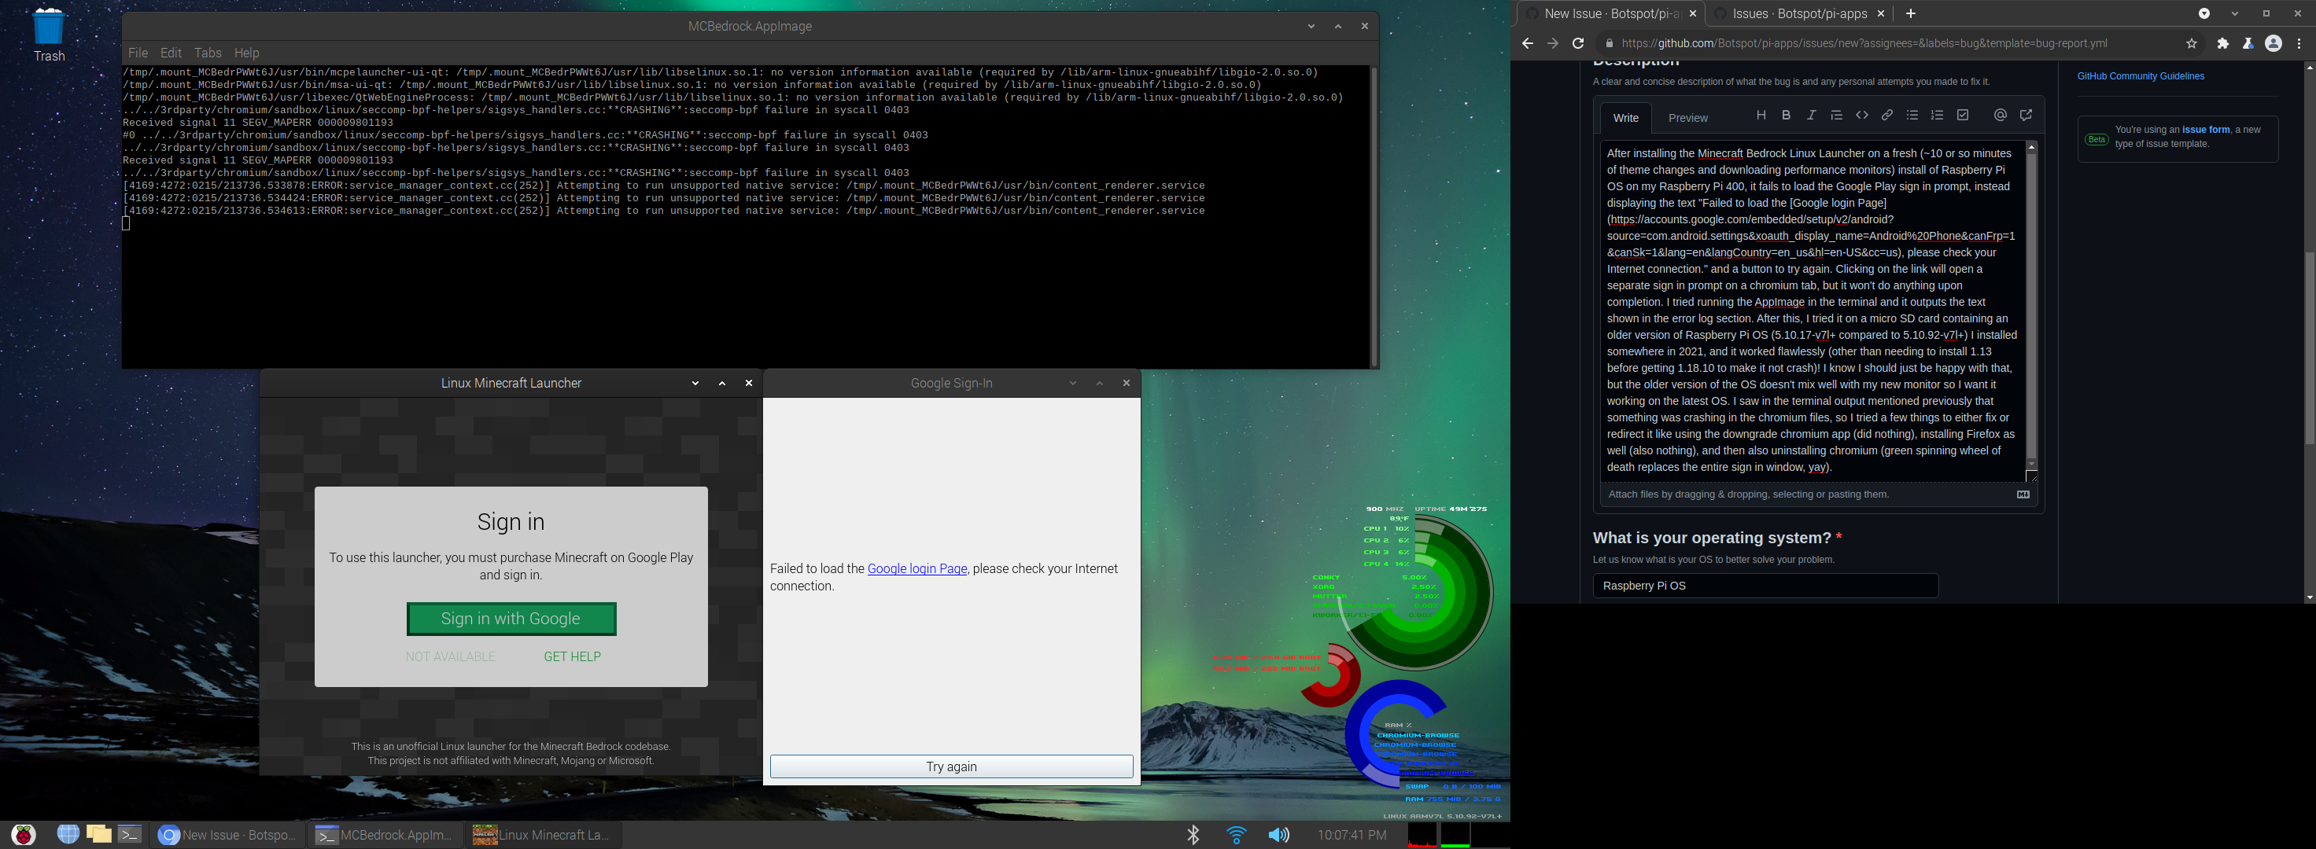Screen dimensions: 2316x849
Task: Insert a hyperlink using the link icon
Action: click(1887, 115)
